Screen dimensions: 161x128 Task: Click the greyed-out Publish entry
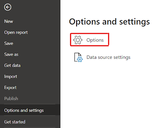tap(11, 99)
